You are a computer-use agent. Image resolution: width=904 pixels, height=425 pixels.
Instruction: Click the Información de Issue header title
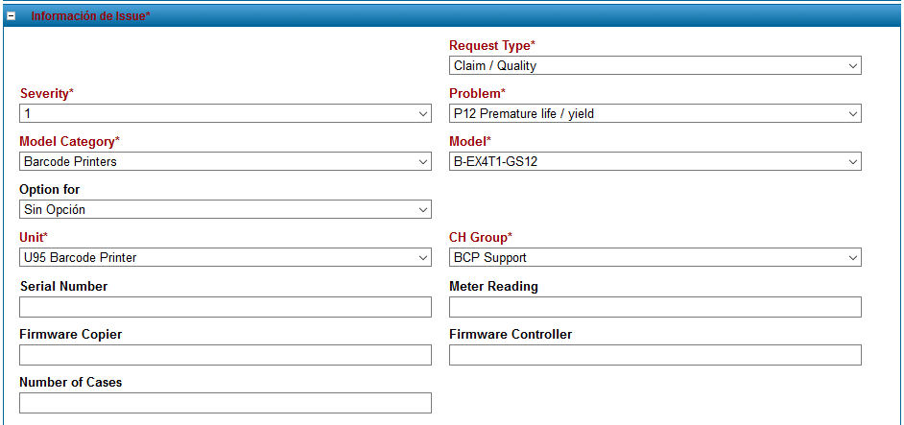coord(90,16)
